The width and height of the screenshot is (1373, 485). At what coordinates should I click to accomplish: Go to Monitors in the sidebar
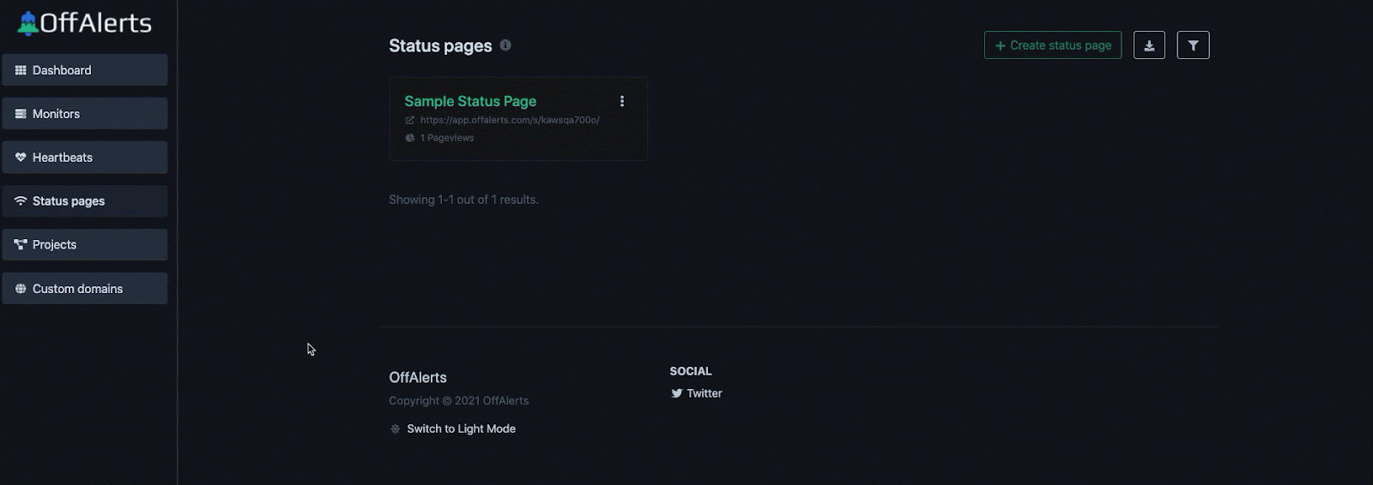point(84,114)
